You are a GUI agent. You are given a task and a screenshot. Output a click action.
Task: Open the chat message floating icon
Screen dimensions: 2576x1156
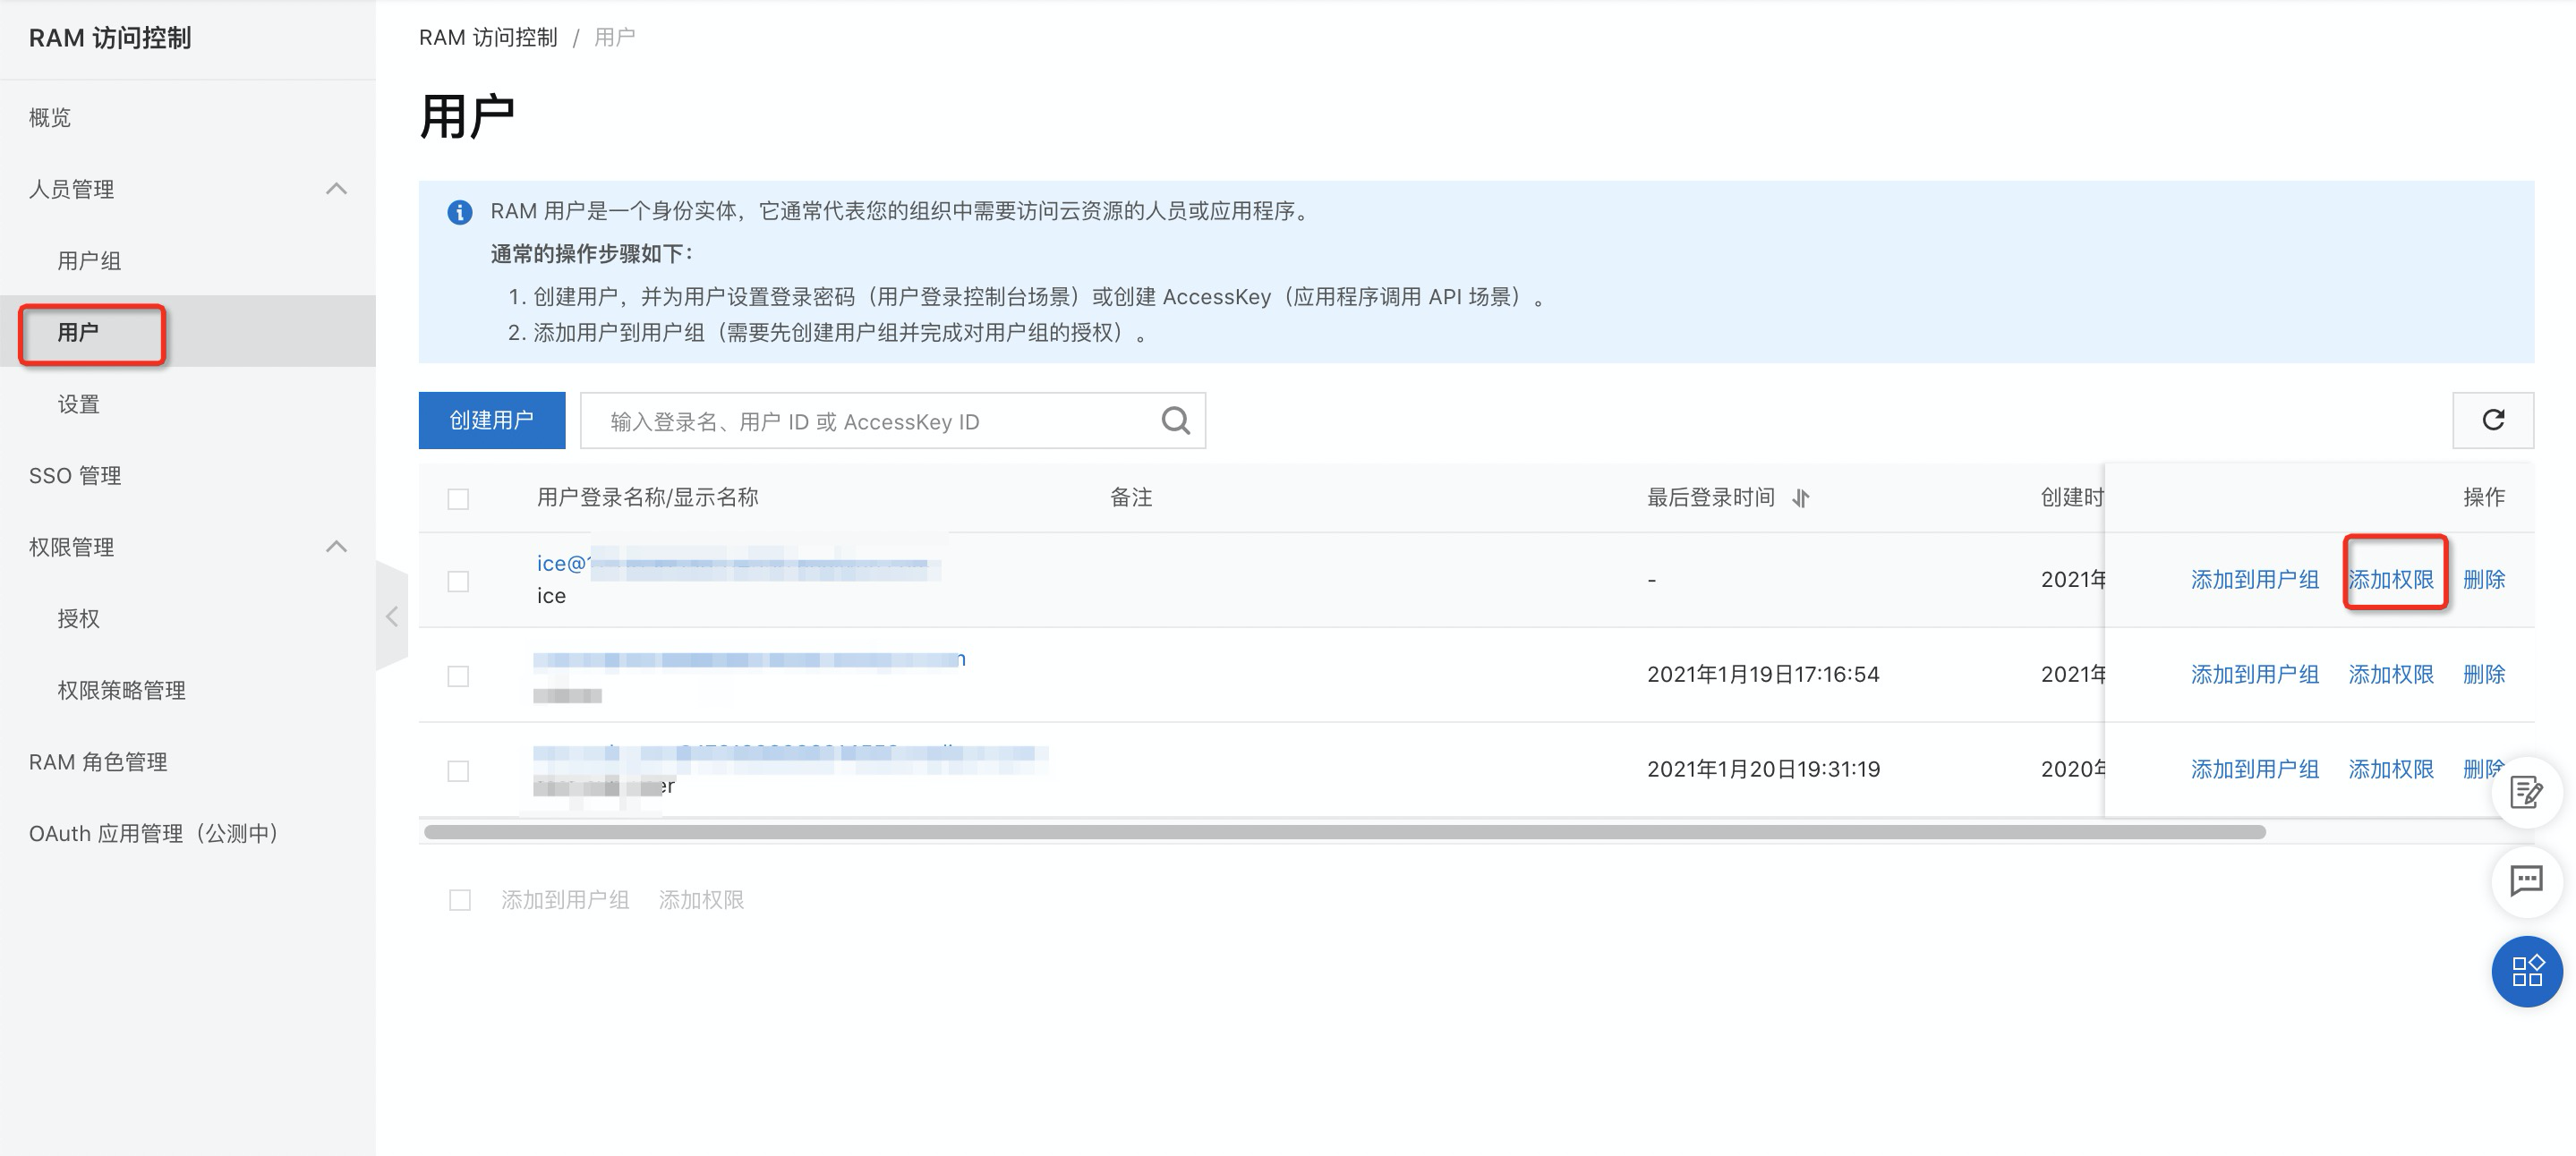coord(2526,881)
